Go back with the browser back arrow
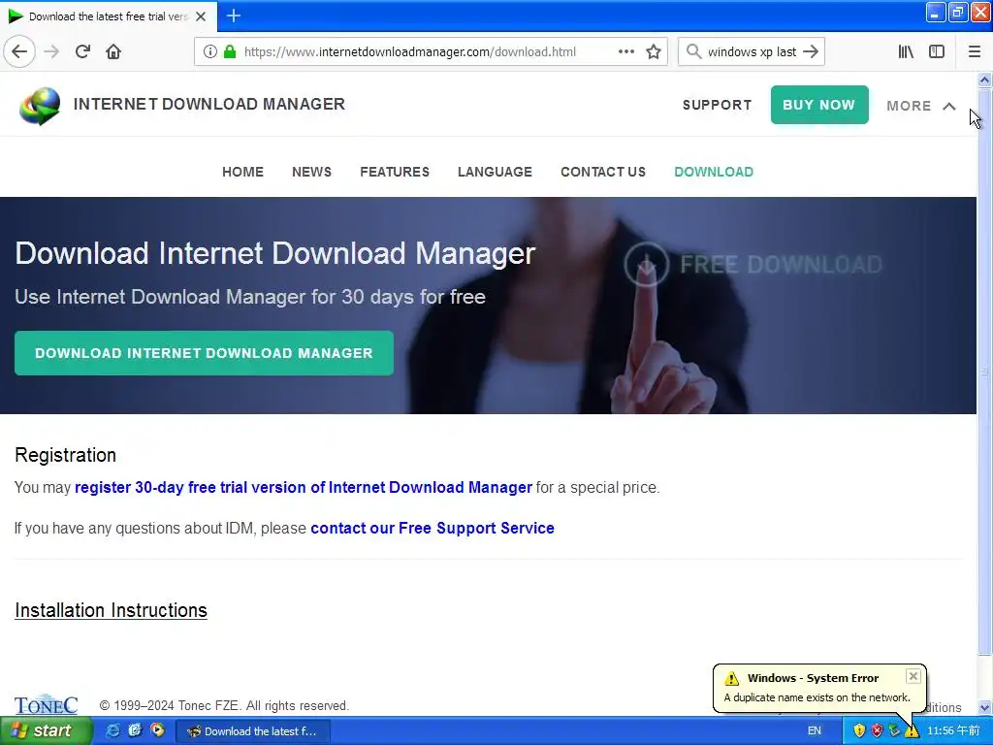 click(19, 51)
